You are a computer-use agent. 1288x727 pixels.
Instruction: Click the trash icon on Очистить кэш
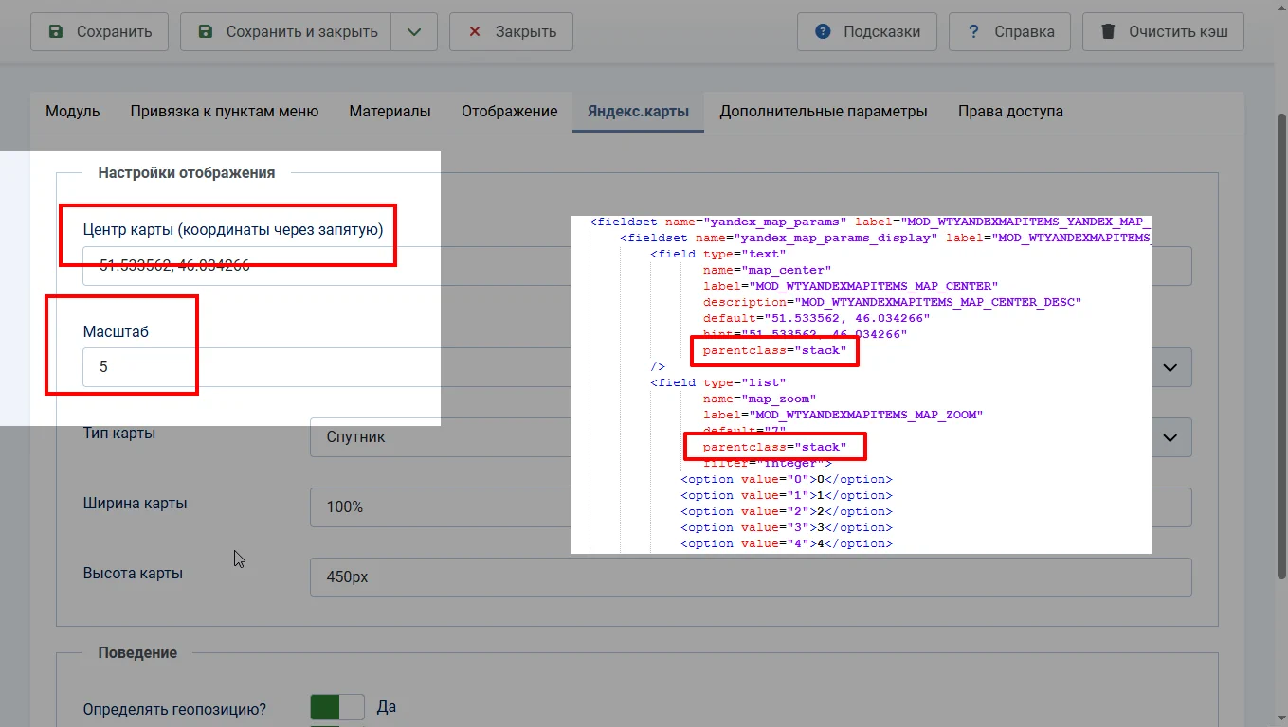pos(1108,31)
